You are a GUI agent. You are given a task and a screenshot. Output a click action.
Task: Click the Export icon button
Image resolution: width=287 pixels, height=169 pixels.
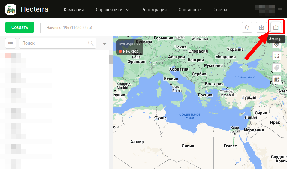point(276,27)
